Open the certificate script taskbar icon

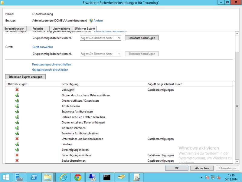136,177
